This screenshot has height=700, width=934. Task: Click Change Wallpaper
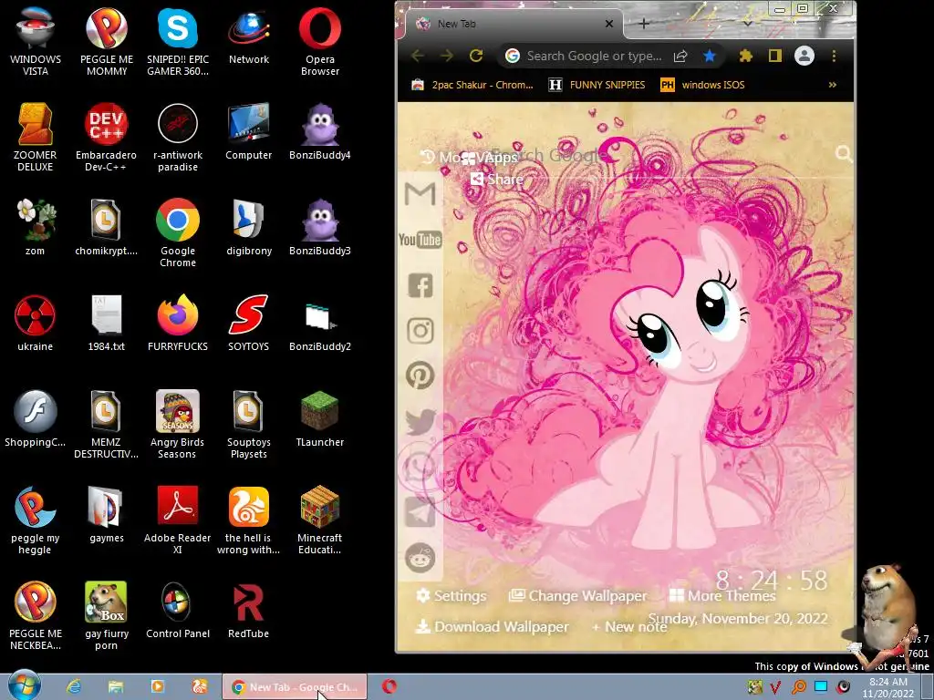pos(577,596)
